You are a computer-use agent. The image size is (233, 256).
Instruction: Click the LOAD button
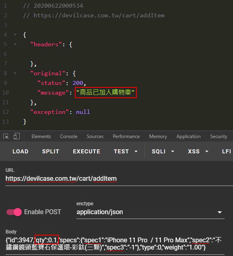(x=21, y=151)
